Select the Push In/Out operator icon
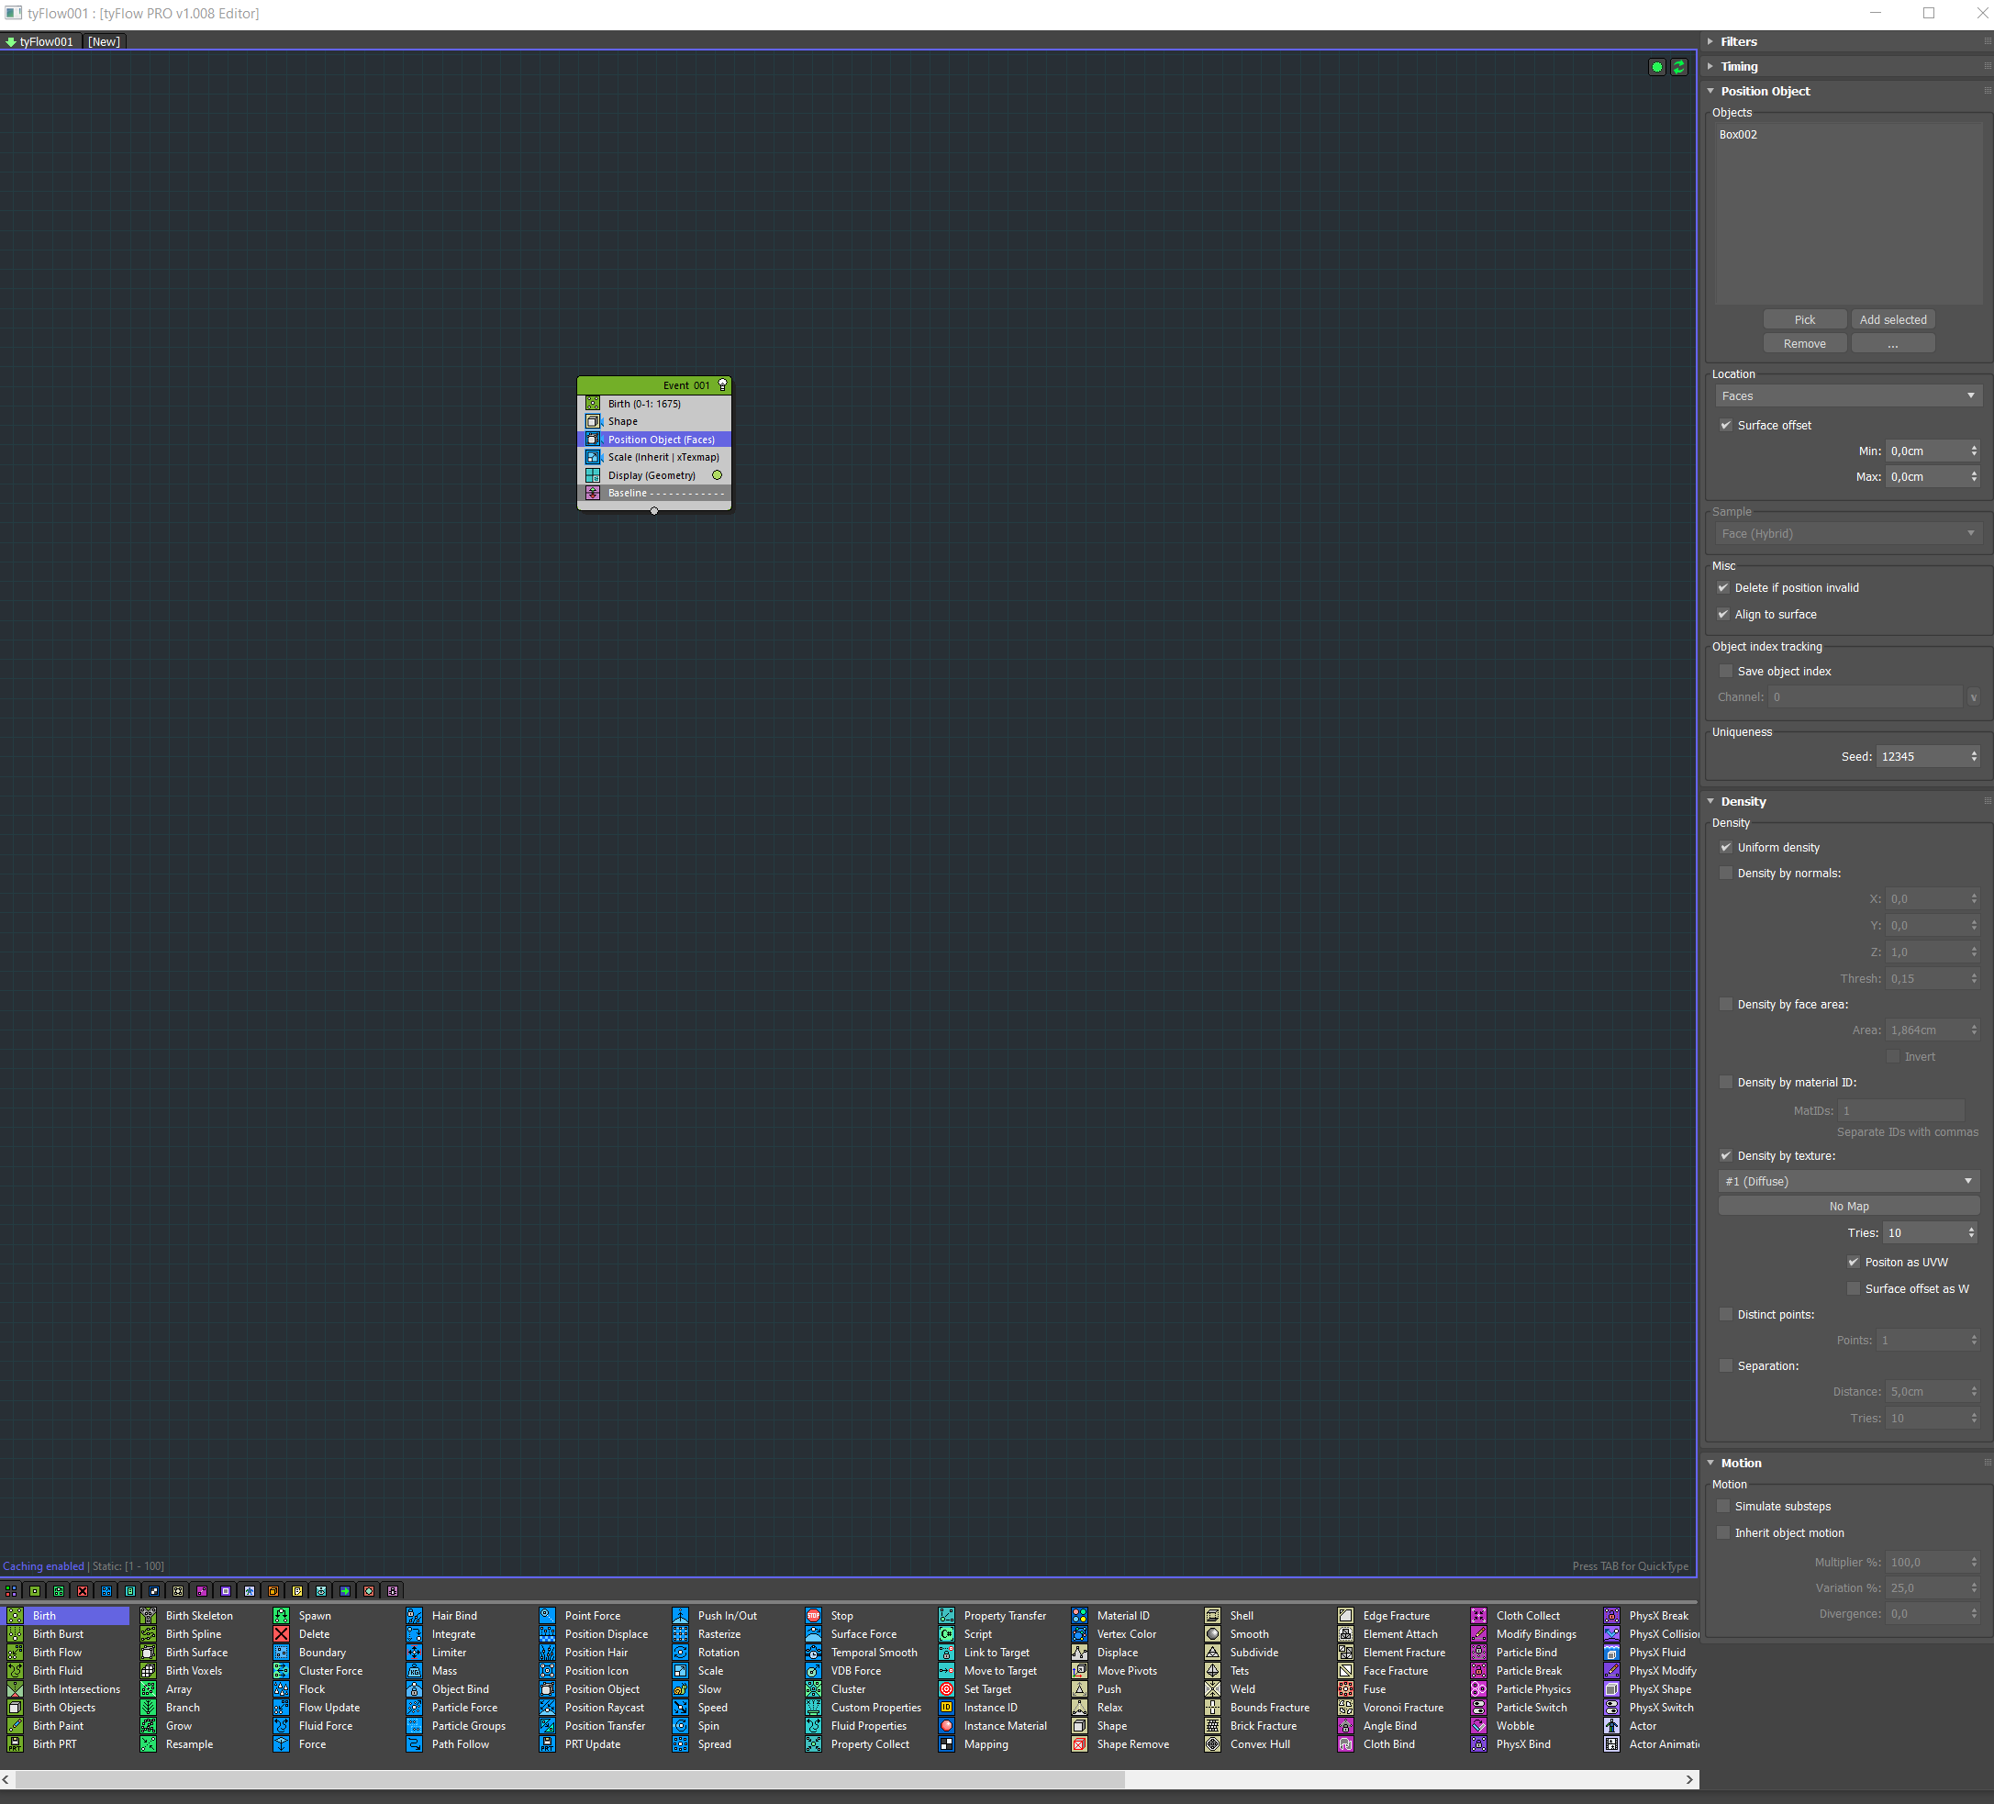Image resolution: width=1994 pixels, height=1804 pixels. [681, 1615]
